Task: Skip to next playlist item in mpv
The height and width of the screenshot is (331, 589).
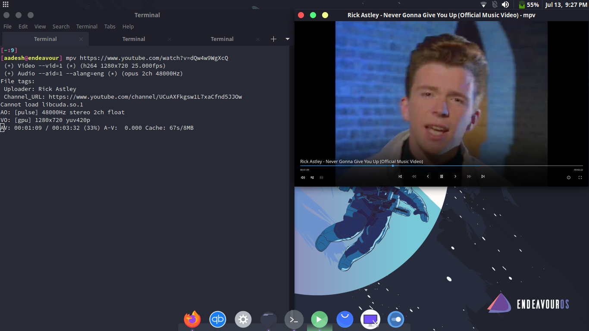Action: pyautogui.click(x=483, y=176)
